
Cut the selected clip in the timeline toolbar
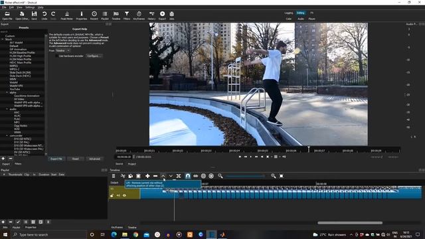point(122,176)
